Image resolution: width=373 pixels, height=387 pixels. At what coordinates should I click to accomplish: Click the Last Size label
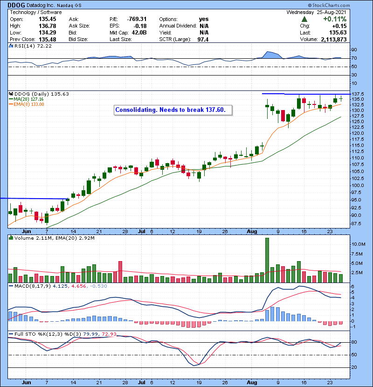(121, 39)
